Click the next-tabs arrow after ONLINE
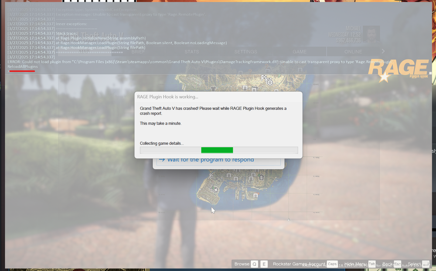The image size is (436, 271). pos(383,51)
